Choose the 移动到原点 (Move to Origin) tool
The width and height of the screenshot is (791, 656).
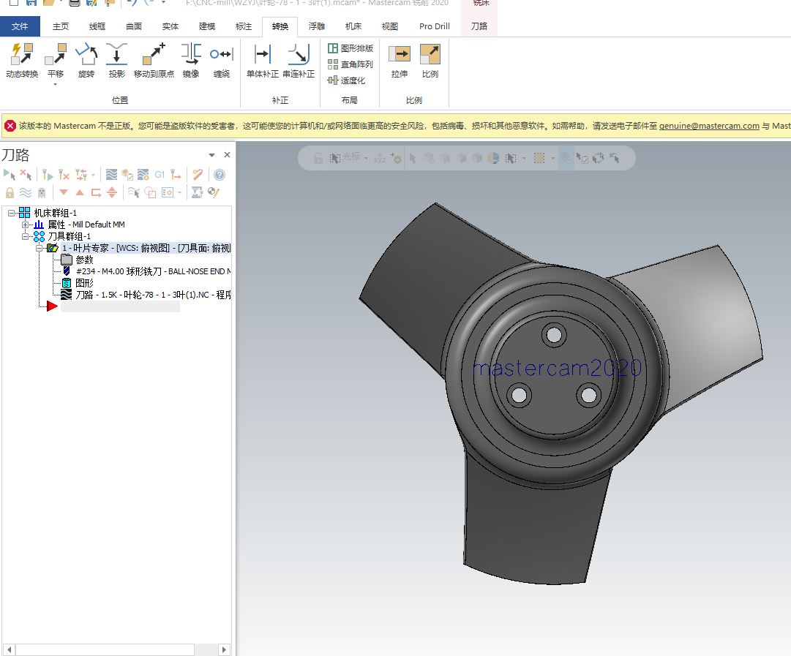tap(154, 60)
